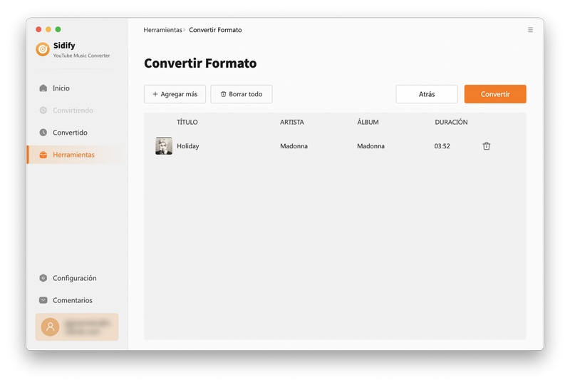Click the TÍTULO column header
This screenshot has width=570, height=385.
187,122
